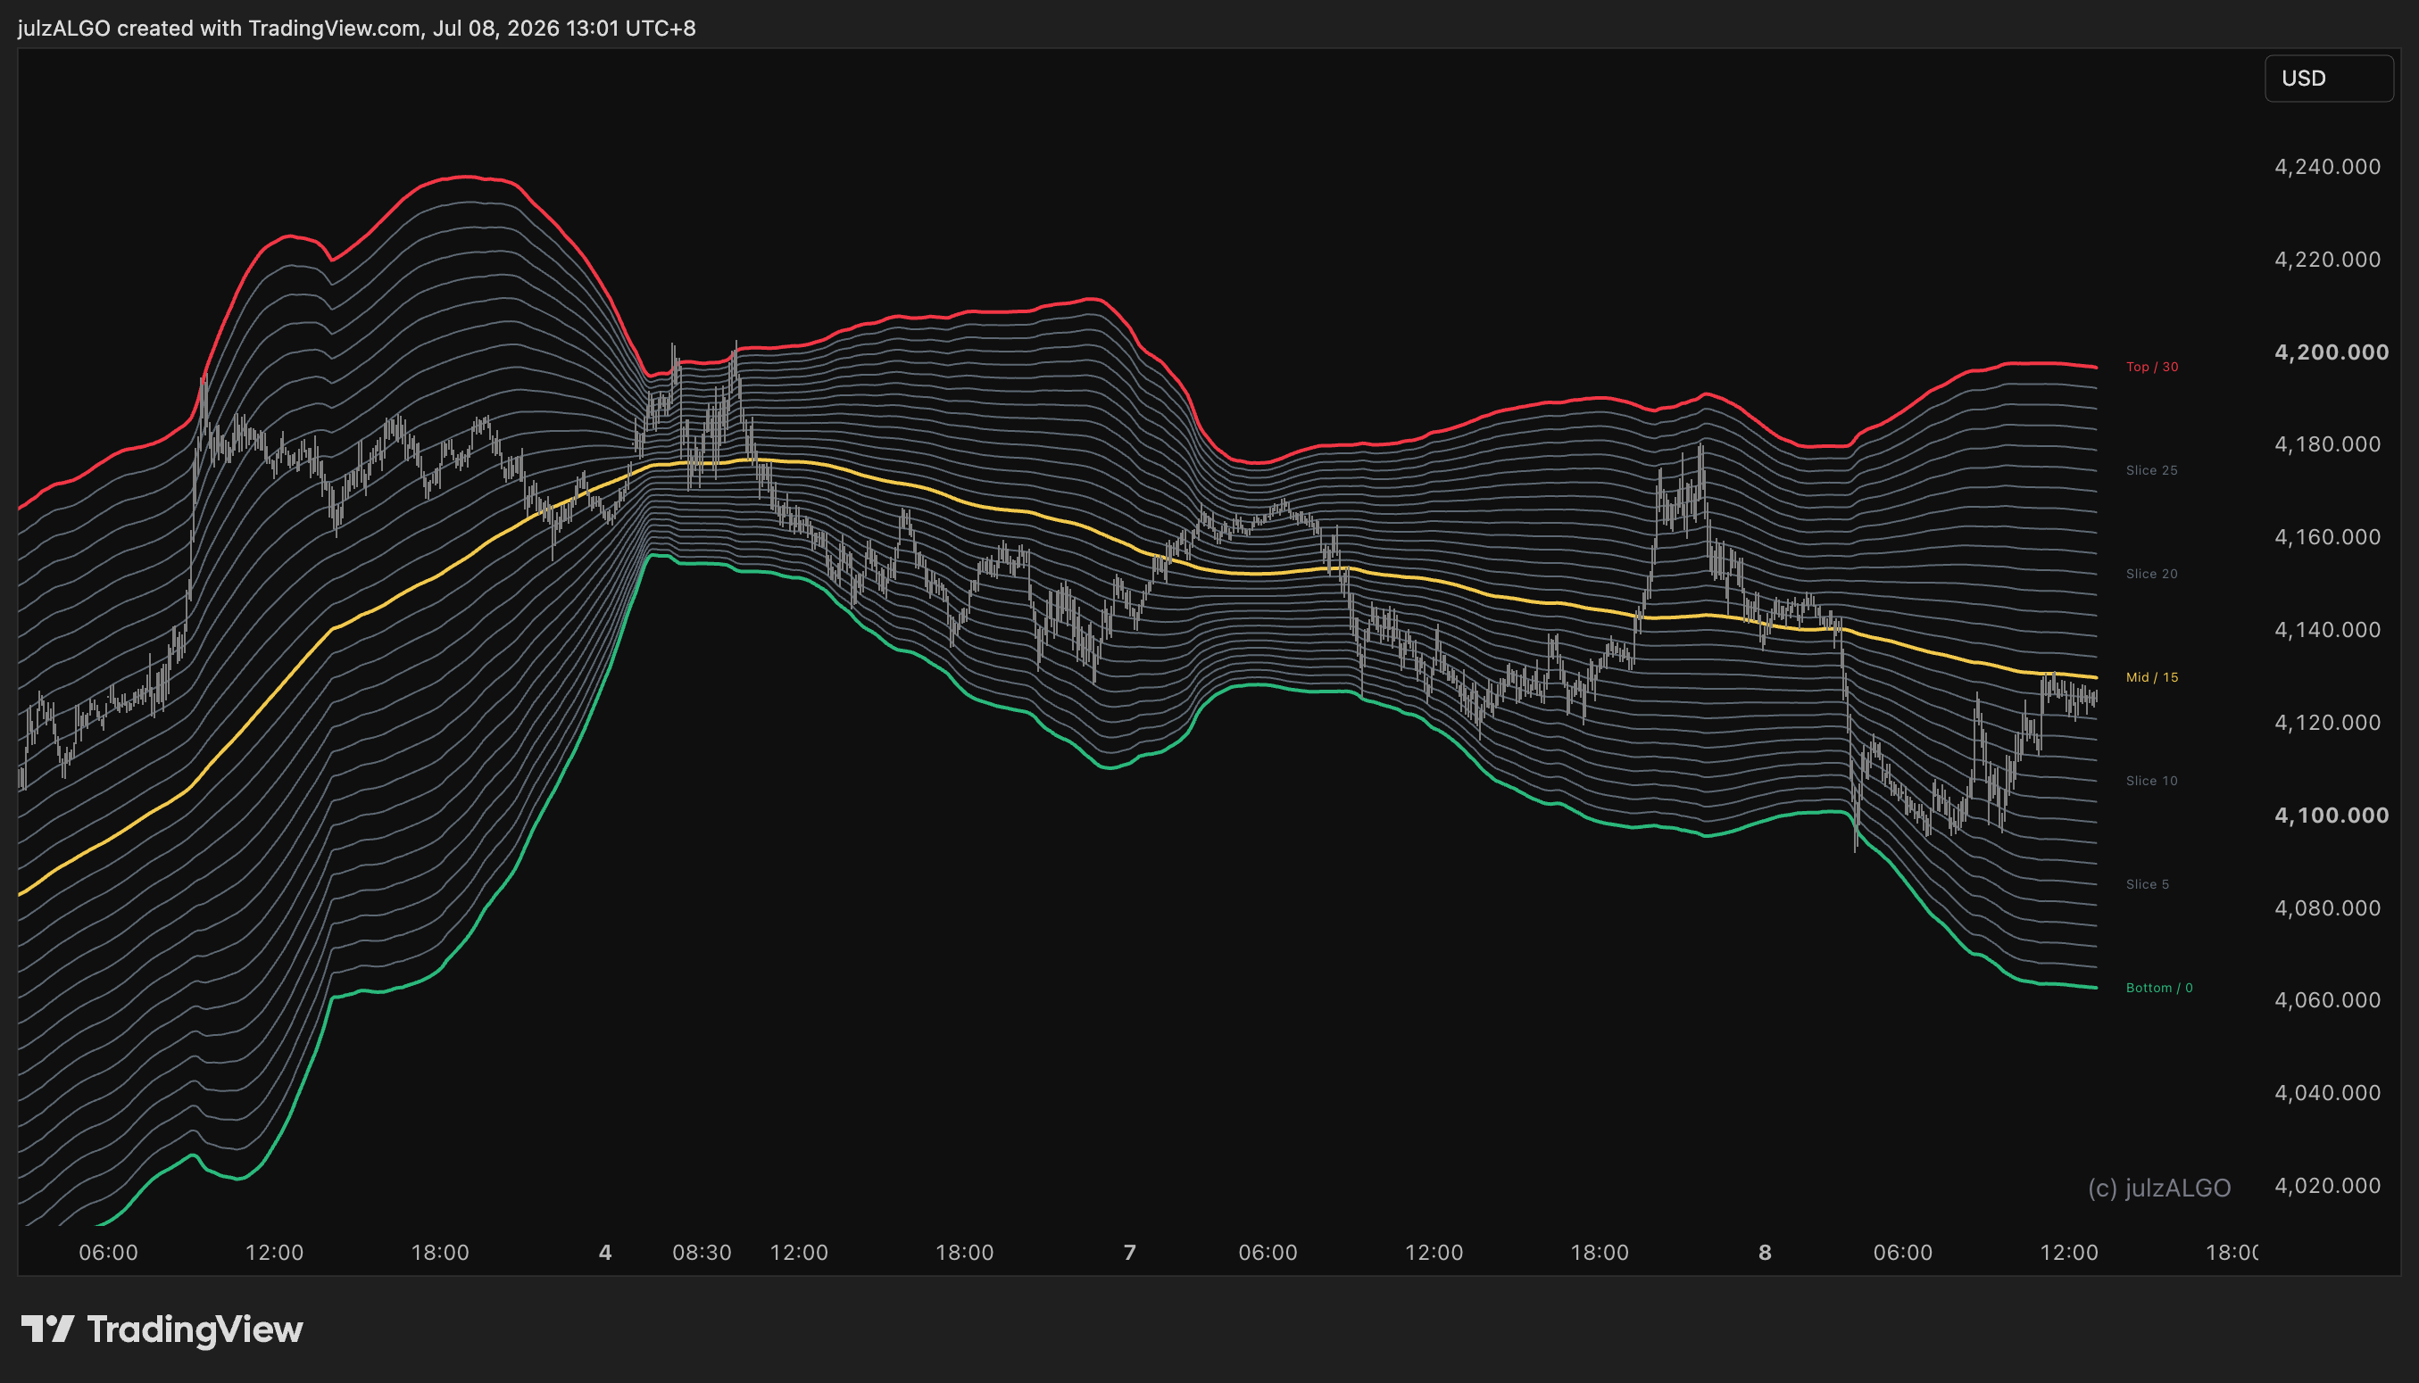Click the day 7 date marker

click(1130, 1252)
